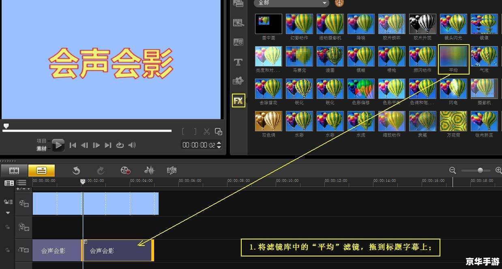Open the 全部 filter category dropdown
Viewport: 502px width, 269px height.
click(291, 3)
